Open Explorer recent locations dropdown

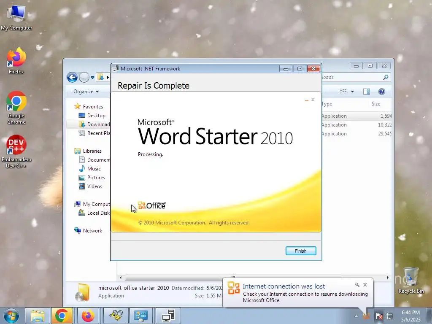(x=92, y=78)
